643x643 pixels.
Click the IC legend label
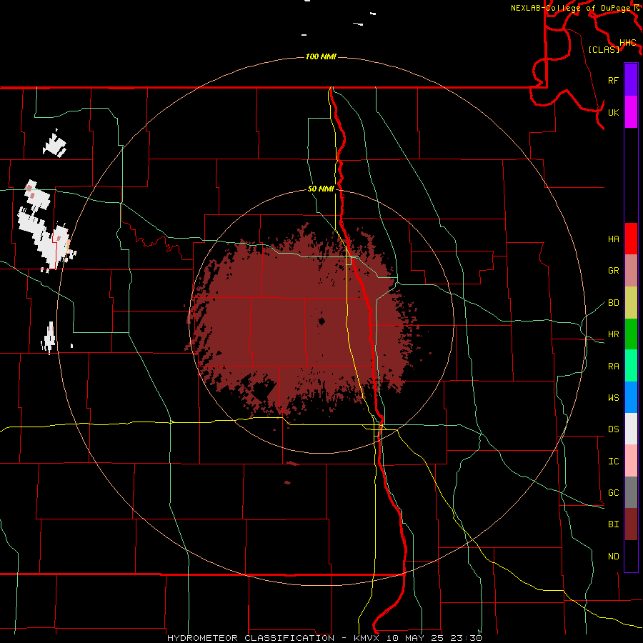point(613,462)
